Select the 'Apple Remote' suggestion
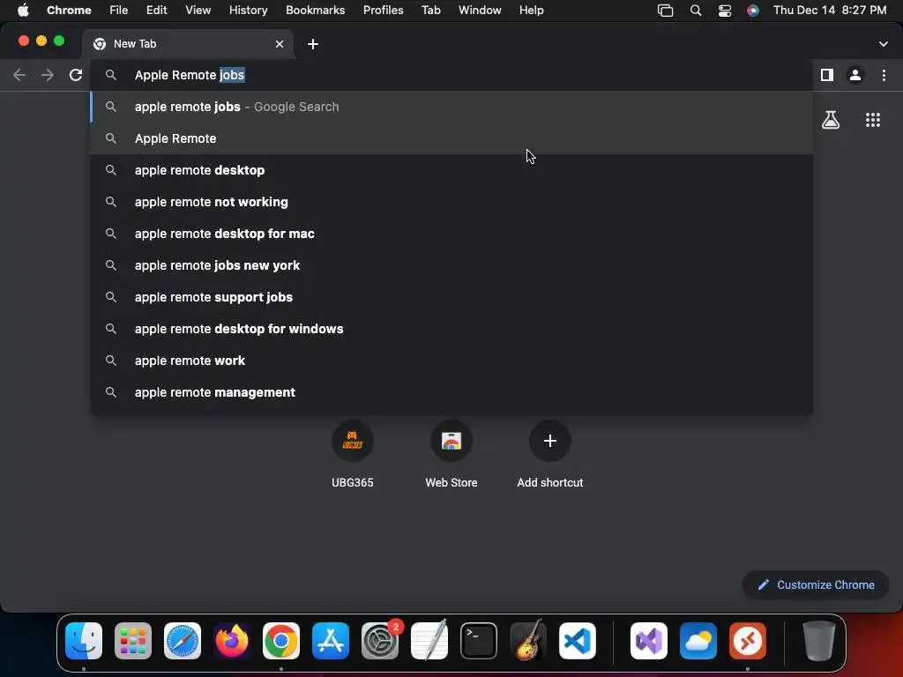This screenshot has width=903, height=677. [x=451, y=138]
